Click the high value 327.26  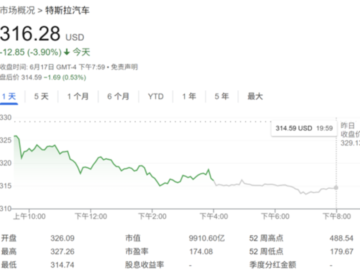click(x=62, y=252)
